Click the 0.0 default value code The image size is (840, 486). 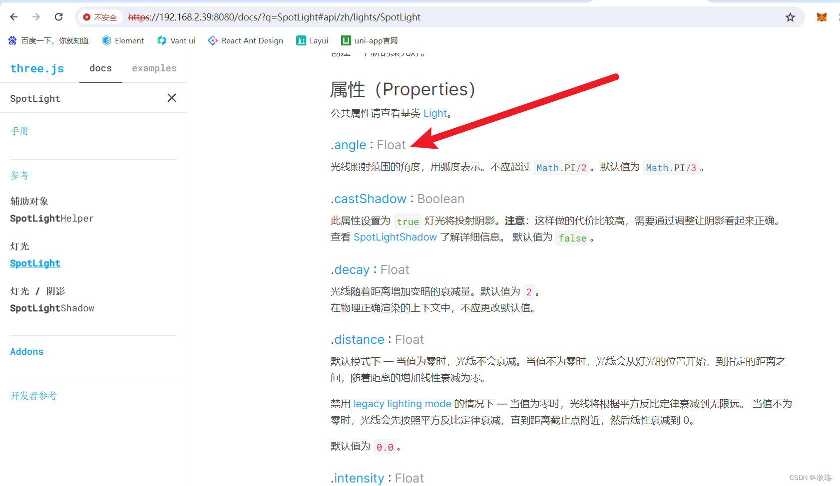(x=385, y=447)
